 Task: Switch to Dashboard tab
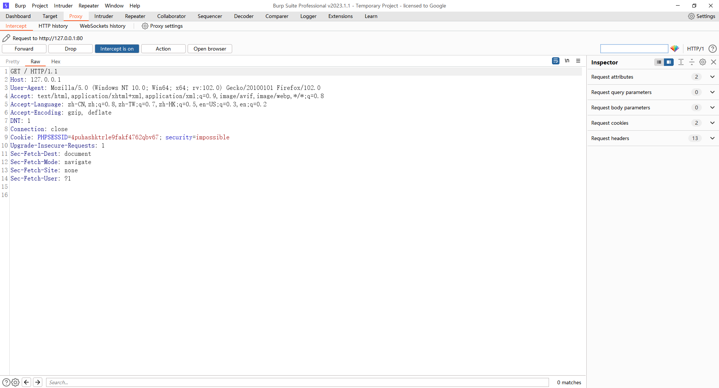18,16
